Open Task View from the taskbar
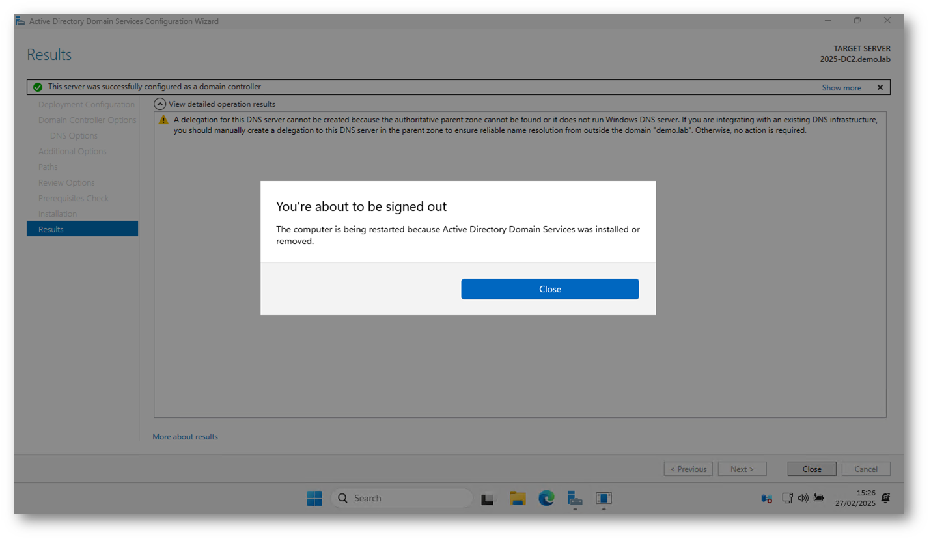This screenshot has height=541, width=931. pos(489,499)
